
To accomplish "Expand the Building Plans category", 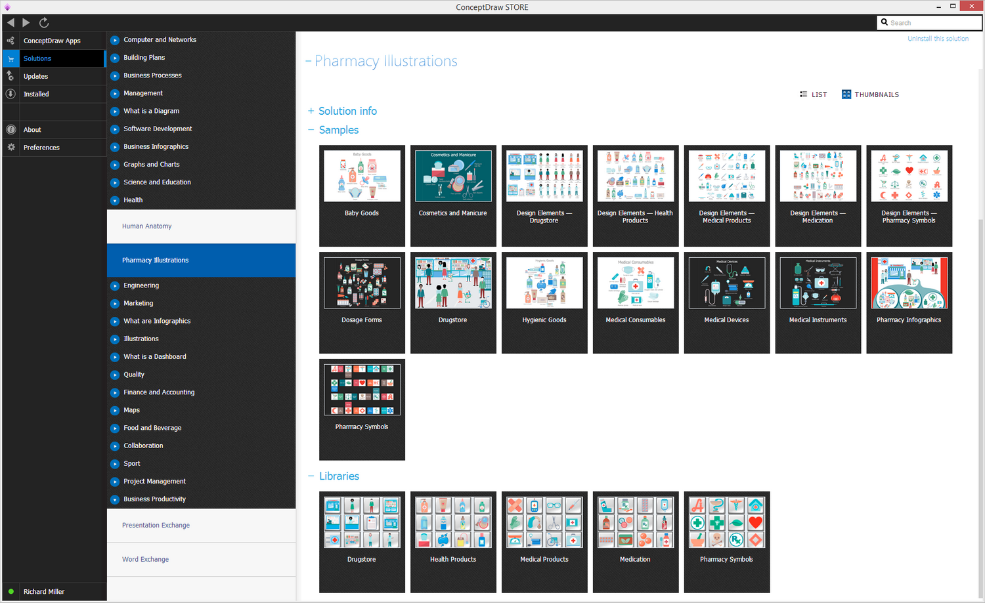I will (115, 58).
